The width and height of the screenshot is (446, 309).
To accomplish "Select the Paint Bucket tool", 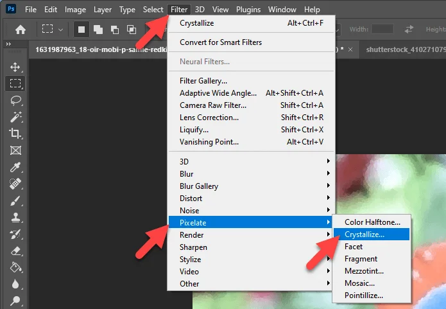I will 15,267.
